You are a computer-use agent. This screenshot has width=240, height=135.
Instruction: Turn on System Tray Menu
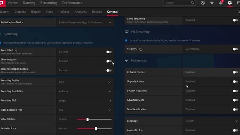click(235, 91)
